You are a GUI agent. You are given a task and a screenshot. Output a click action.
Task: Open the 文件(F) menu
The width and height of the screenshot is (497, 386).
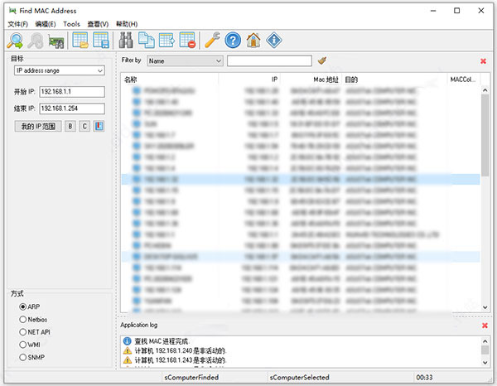tap(17, 24)
